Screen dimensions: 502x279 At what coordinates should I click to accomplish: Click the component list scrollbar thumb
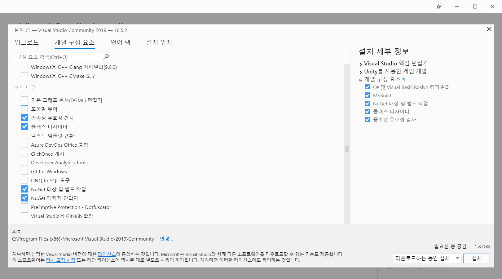click(x=347, y=149)
